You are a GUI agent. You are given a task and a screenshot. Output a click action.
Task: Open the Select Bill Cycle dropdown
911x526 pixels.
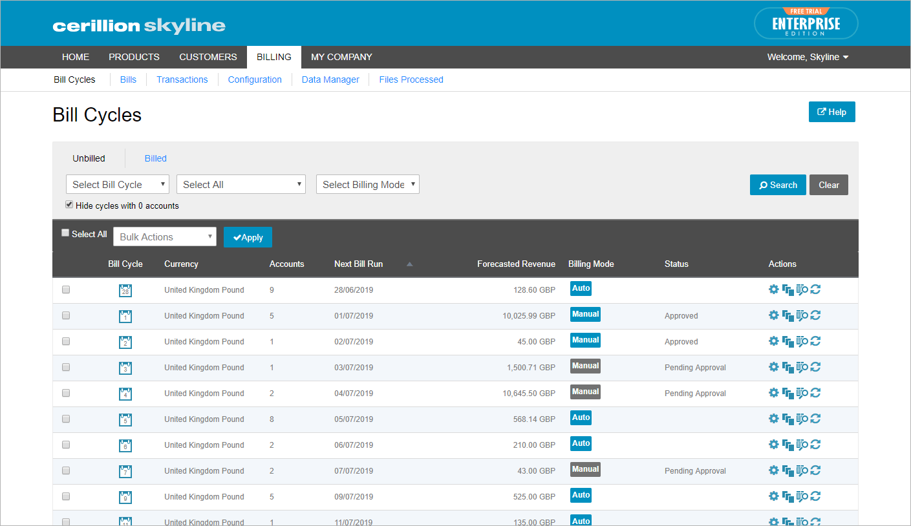coord(118,184)
